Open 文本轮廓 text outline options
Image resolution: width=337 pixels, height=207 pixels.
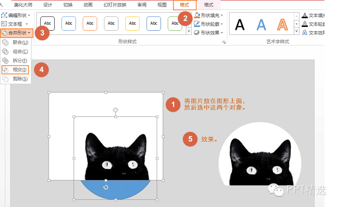tap(313, 24)
